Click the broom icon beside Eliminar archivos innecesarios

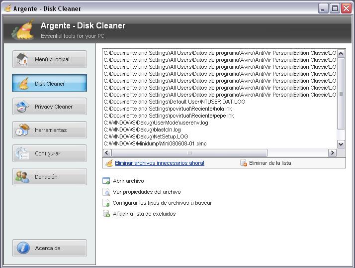[109, 163]
